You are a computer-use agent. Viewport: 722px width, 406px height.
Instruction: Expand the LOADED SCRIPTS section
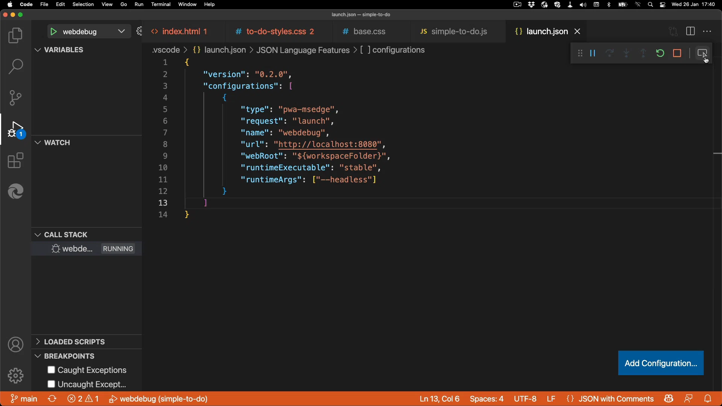(86, 342)
